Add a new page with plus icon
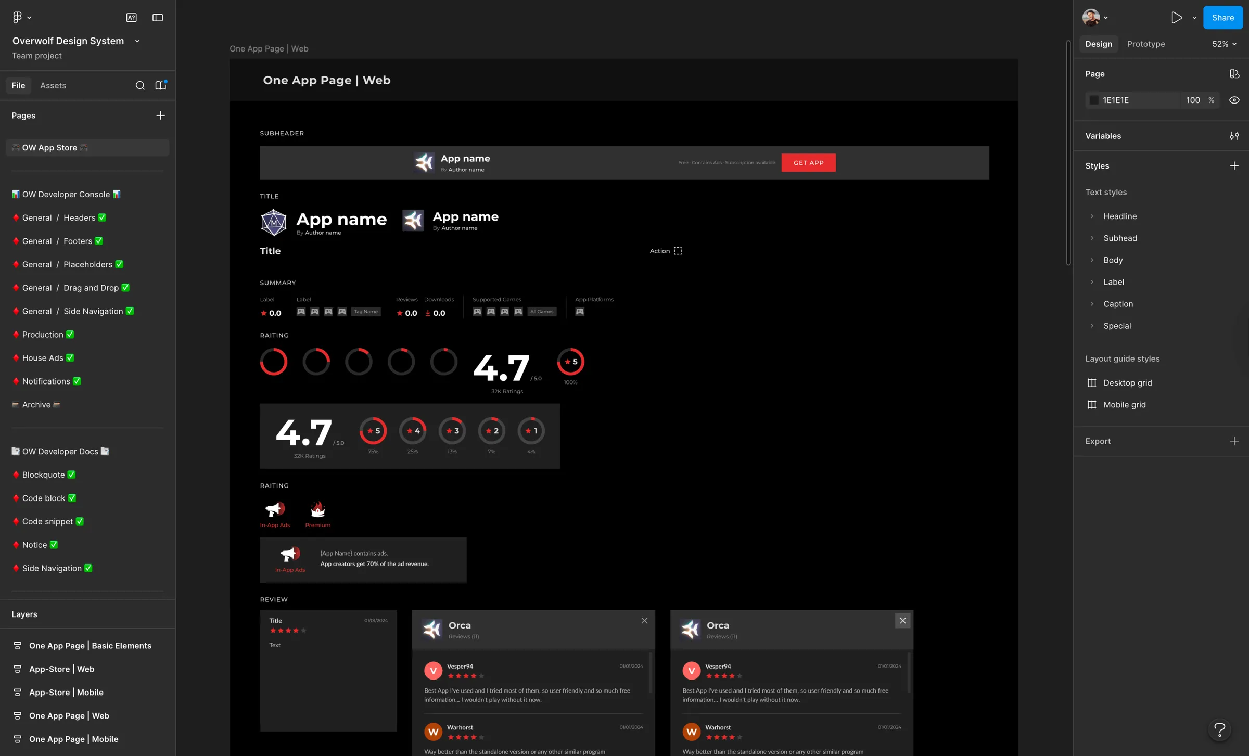The height and width of the screenshot is (756, 1249). (x=161, y=116)
